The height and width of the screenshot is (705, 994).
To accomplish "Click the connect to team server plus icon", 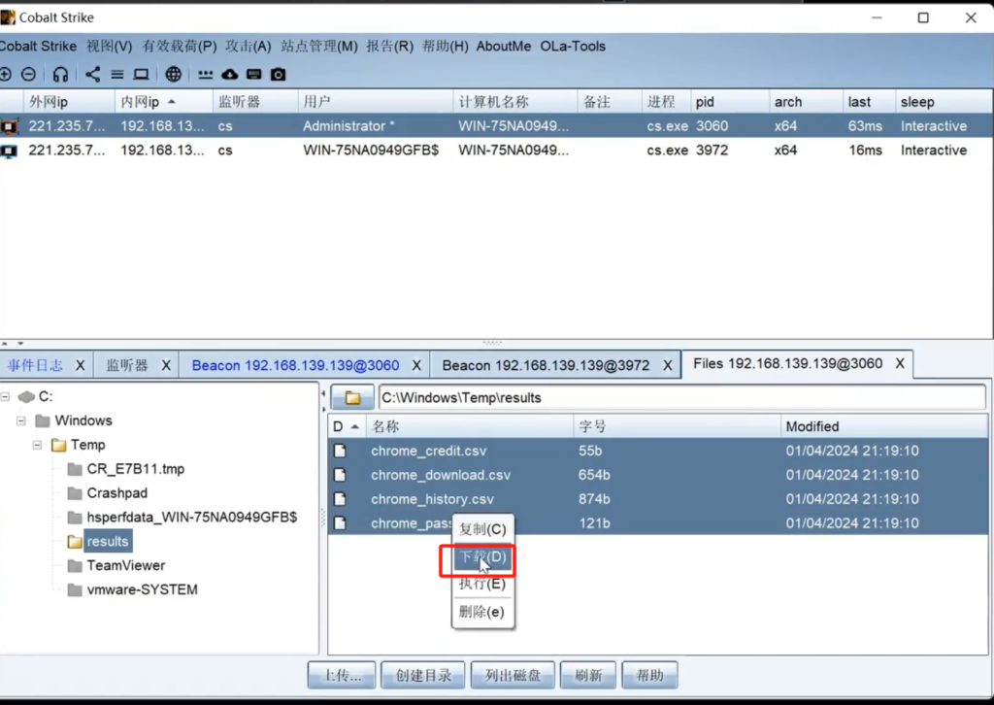I will click(x=5, y=75).
